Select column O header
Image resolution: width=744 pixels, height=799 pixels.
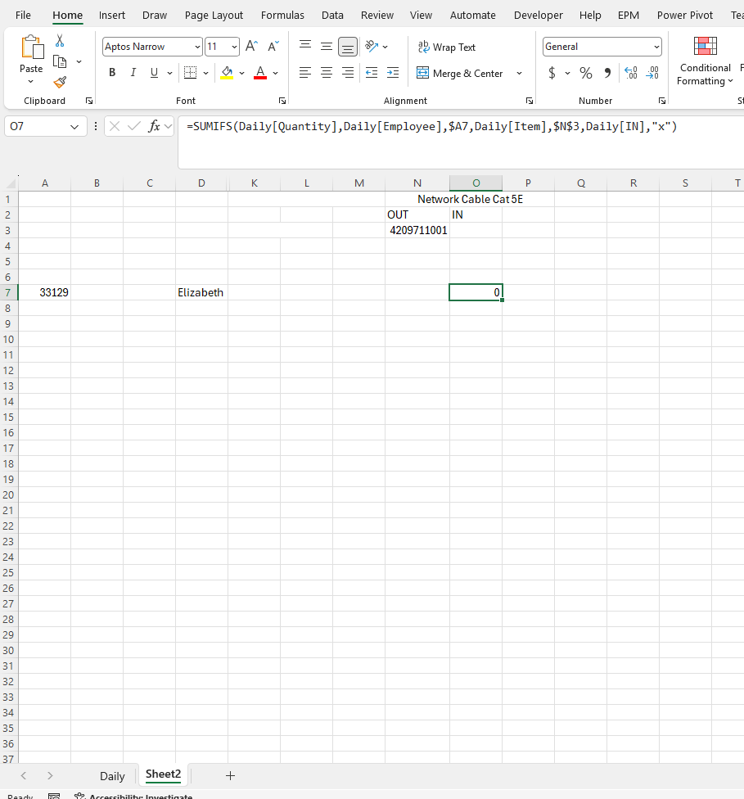tap(476, 183)
